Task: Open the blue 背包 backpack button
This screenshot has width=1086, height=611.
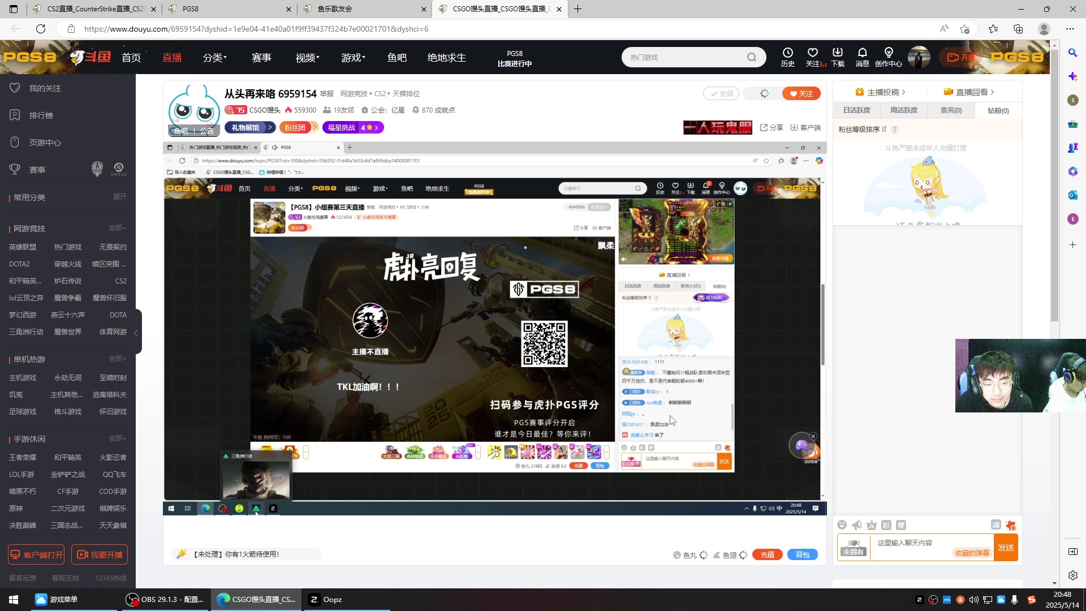Action: pyautogui.click(x=802, y=555)
